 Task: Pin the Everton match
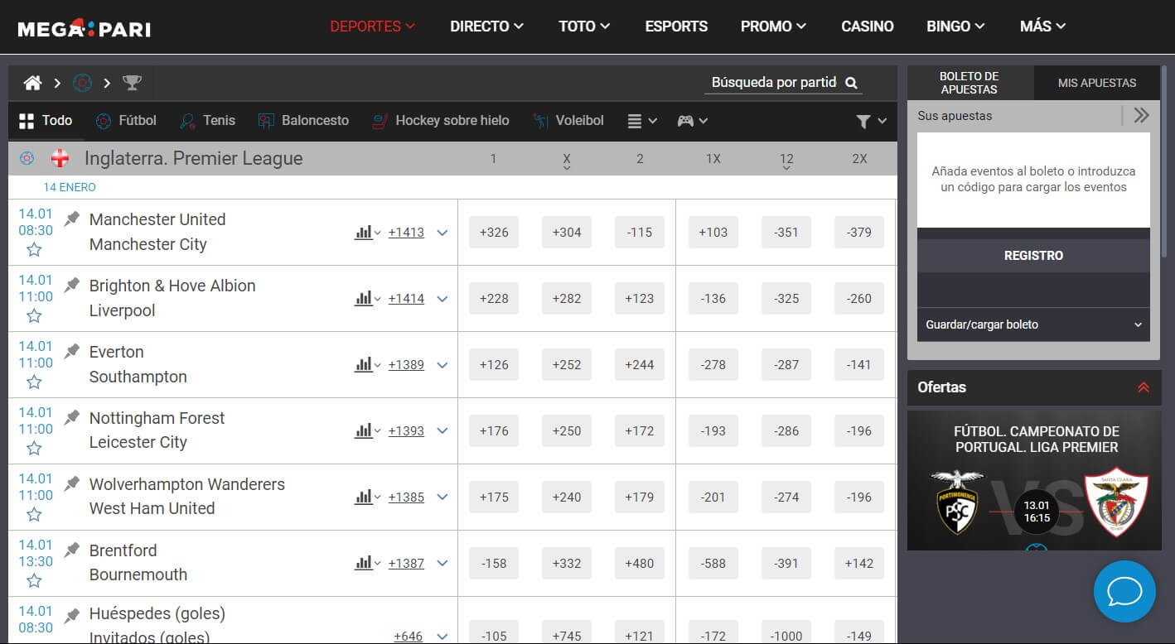click(x=72, y=351)
